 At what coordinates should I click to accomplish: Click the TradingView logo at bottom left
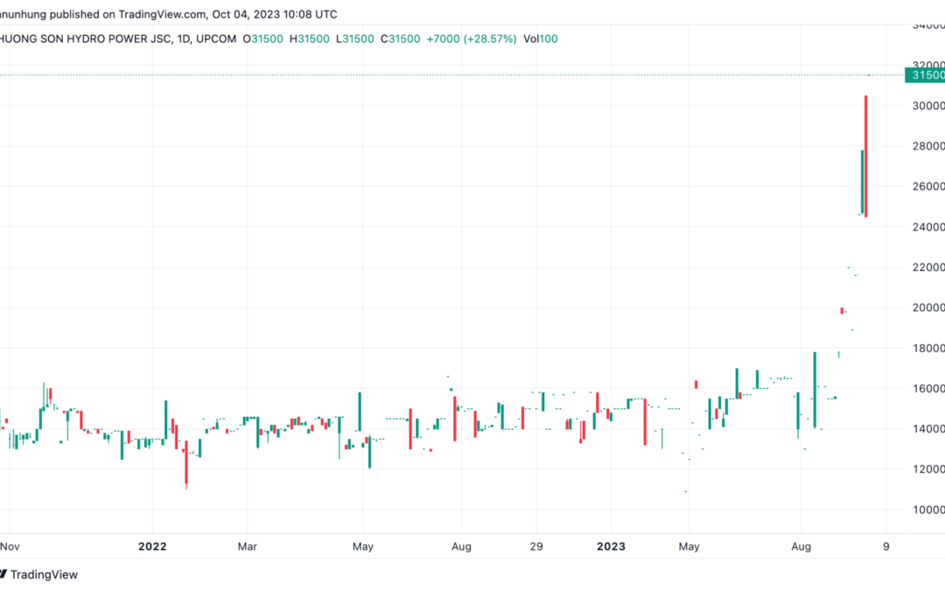click(38, 574)
